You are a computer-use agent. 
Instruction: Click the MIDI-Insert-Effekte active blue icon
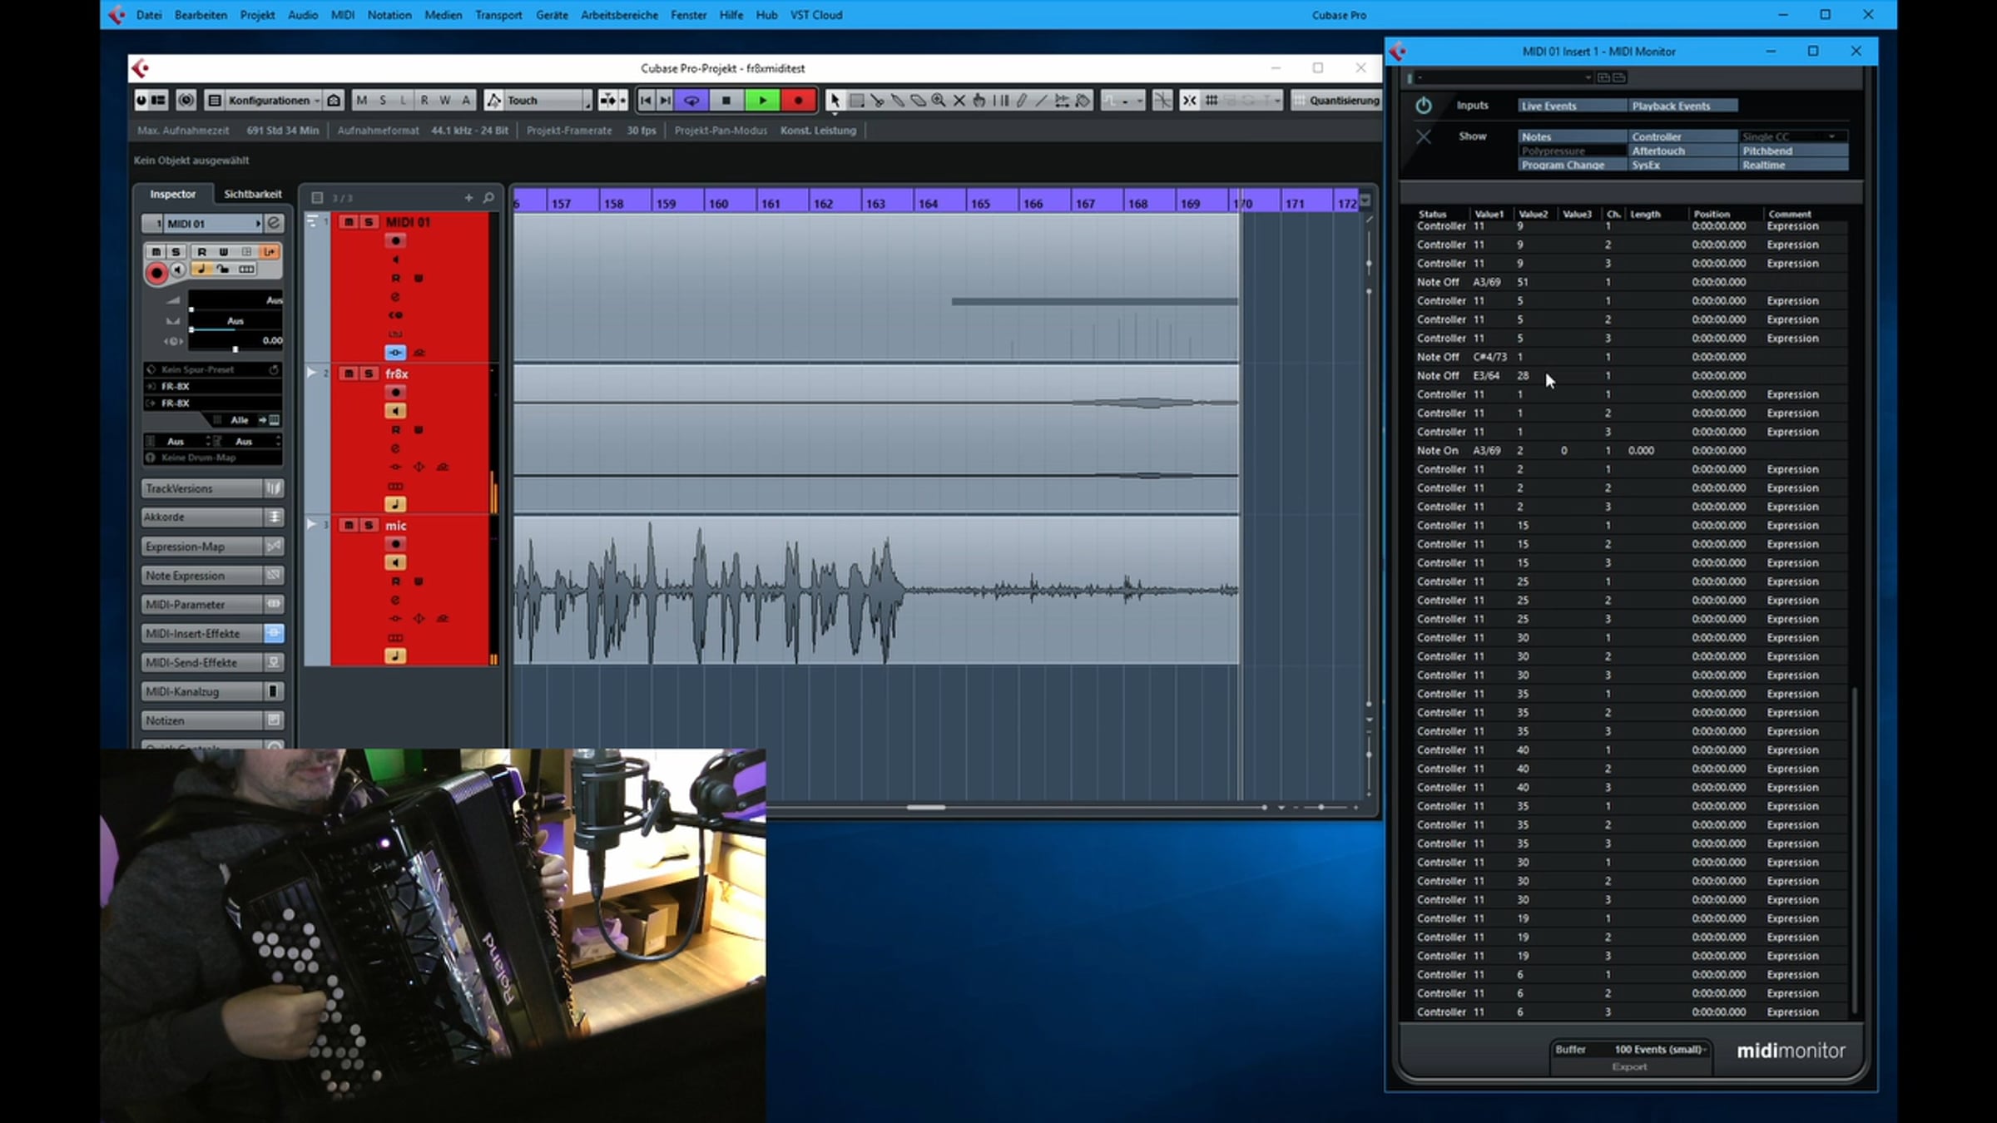(274, 634)
